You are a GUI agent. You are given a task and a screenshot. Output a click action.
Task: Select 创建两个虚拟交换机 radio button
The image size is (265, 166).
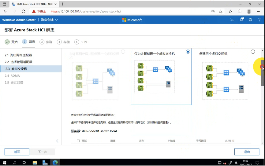(253, 52)
